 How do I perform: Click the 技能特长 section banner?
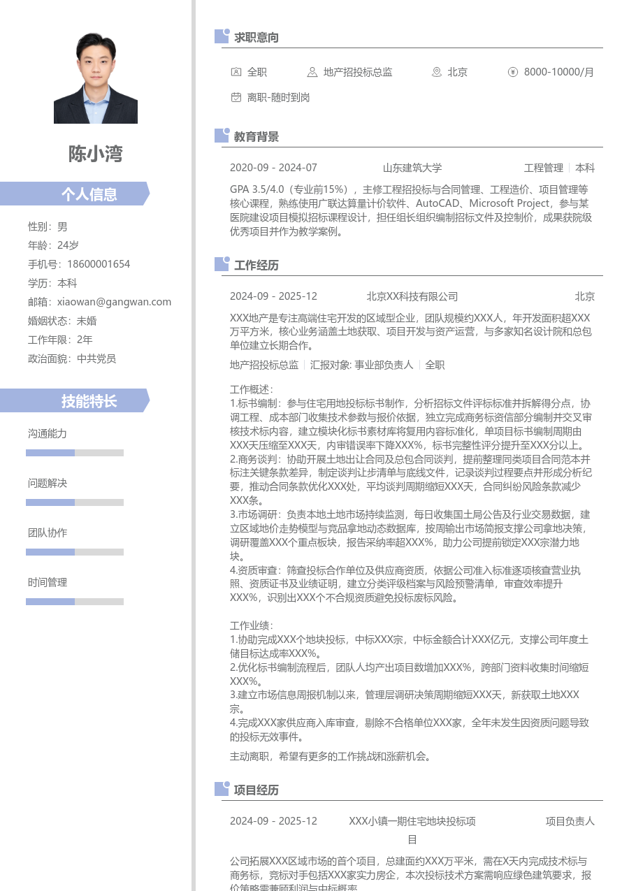point(75,400)
